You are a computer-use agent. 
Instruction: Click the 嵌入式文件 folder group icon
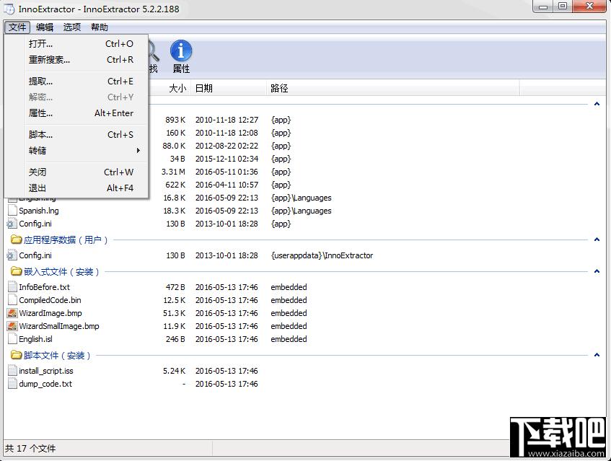click(16, 272)
